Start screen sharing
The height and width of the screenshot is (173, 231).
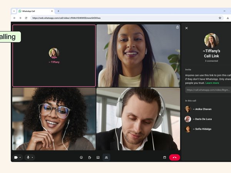point(98,158)
